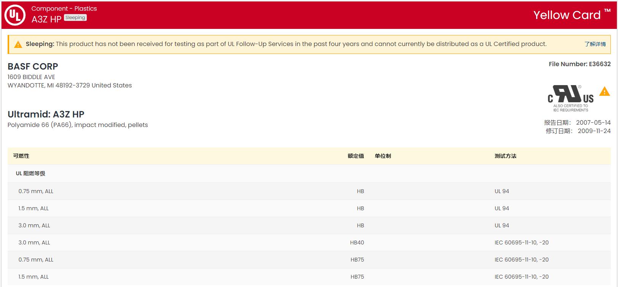Viewport: 618px width, 287px height.
Task: Click the HB40 rating value
Action: 357,243
